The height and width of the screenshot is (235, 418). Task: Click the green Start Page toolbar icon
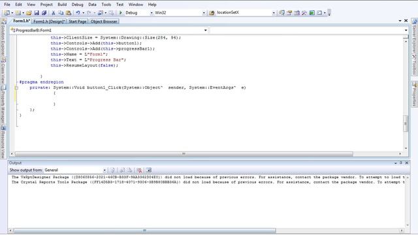point(312,13)
